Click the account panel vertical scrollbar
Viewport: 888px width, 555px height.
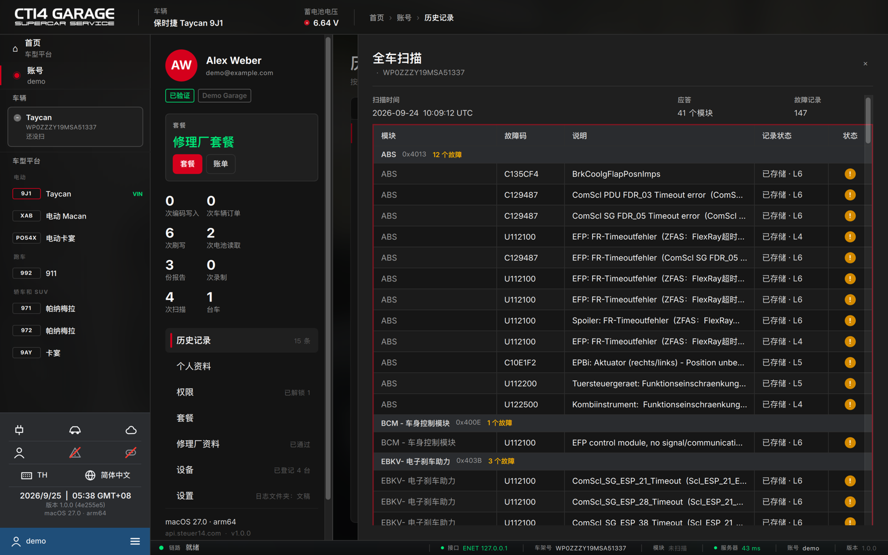328,269
